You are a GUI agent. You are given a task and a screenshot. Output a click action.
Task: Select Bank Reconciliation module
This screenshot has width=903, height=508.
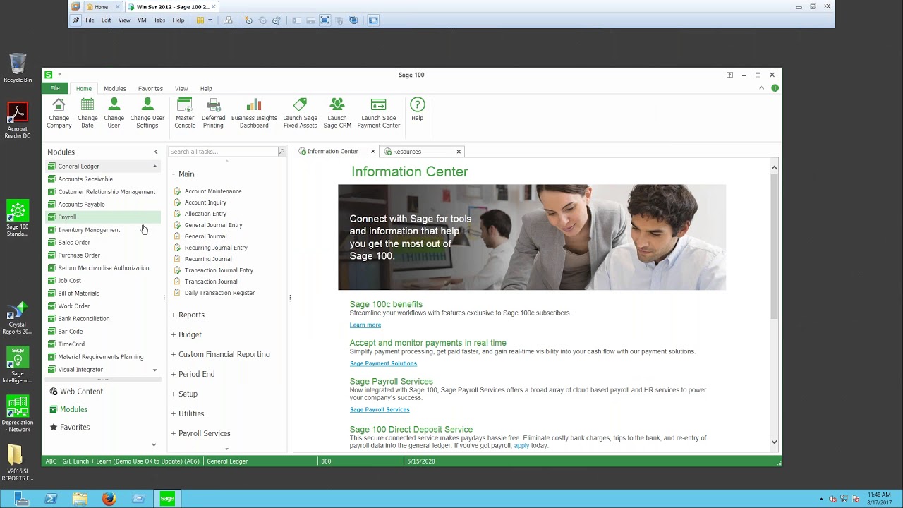pyautogui.click(x=83, y=319)
